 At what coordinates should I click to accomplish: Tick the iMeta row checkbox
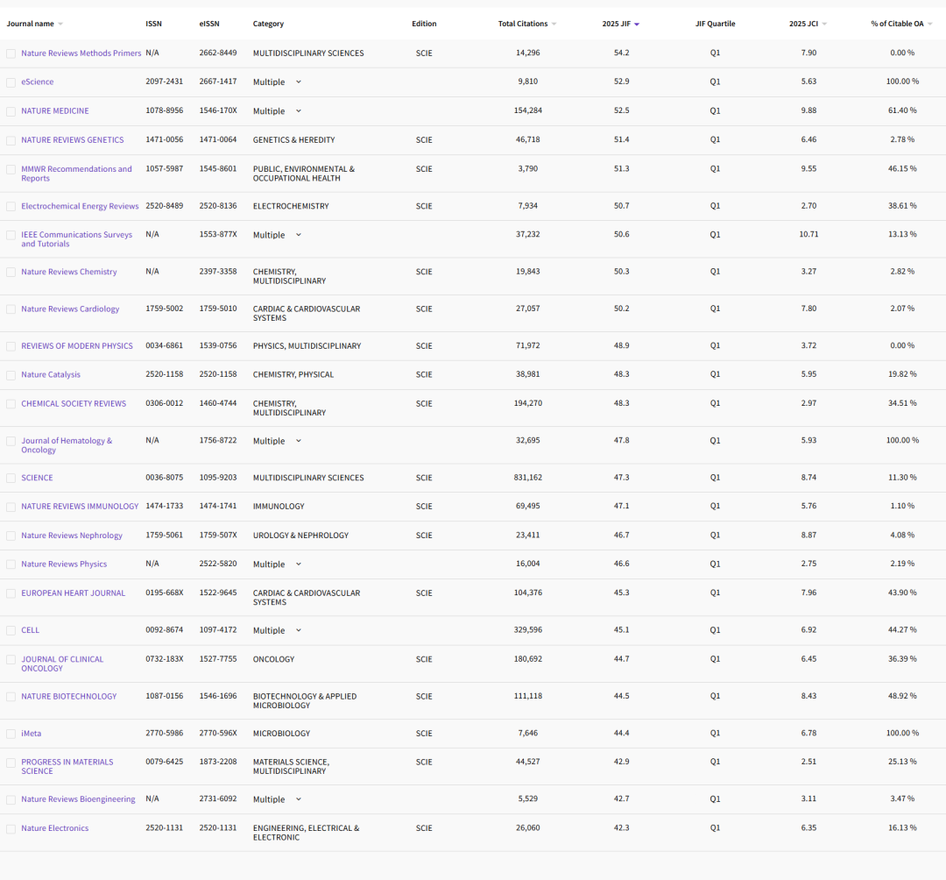(11, 734)
